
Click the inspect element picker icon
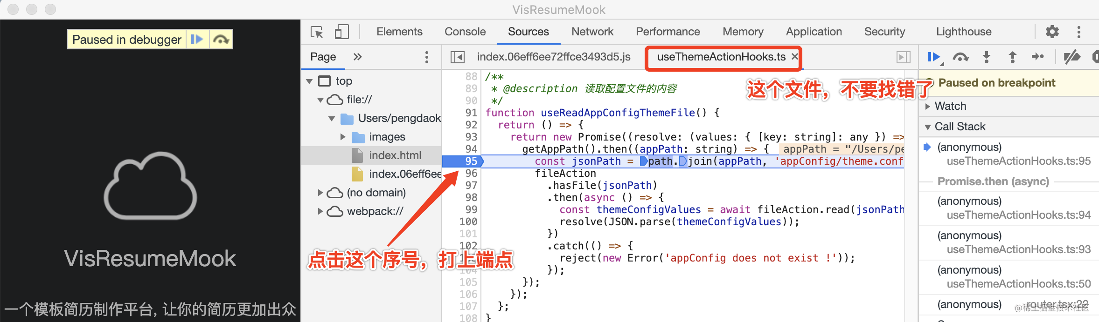pos(317,32)
